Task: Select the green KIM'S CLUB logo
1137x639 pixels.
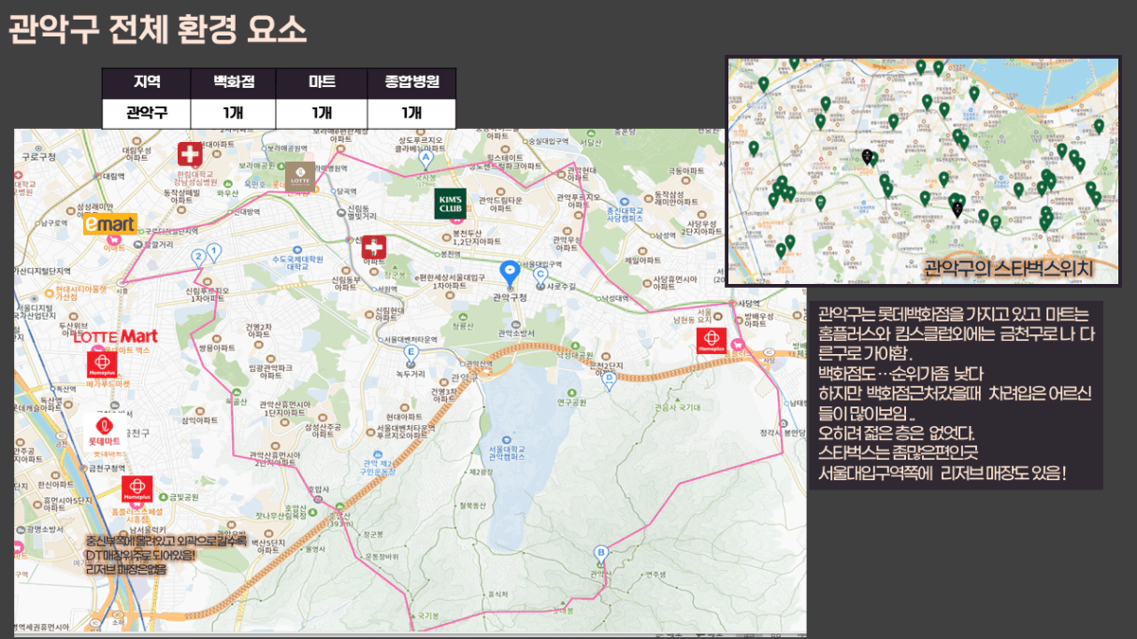Action: pyautogui.click(x=450, y=203)
